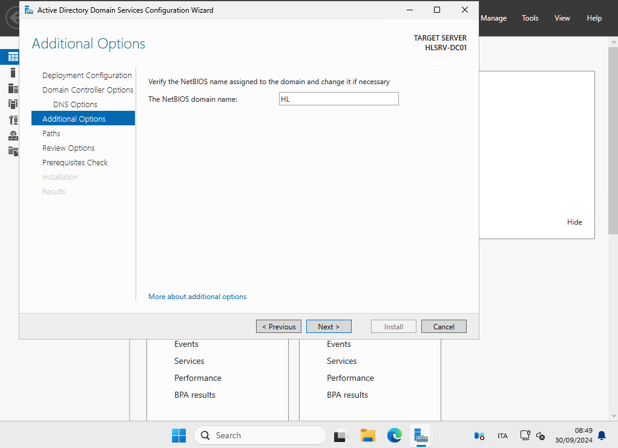Open the Manage menu

point(493,18)
